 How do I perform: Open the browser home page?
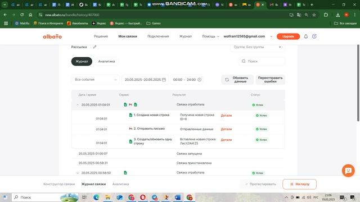[x=30, y=15]
